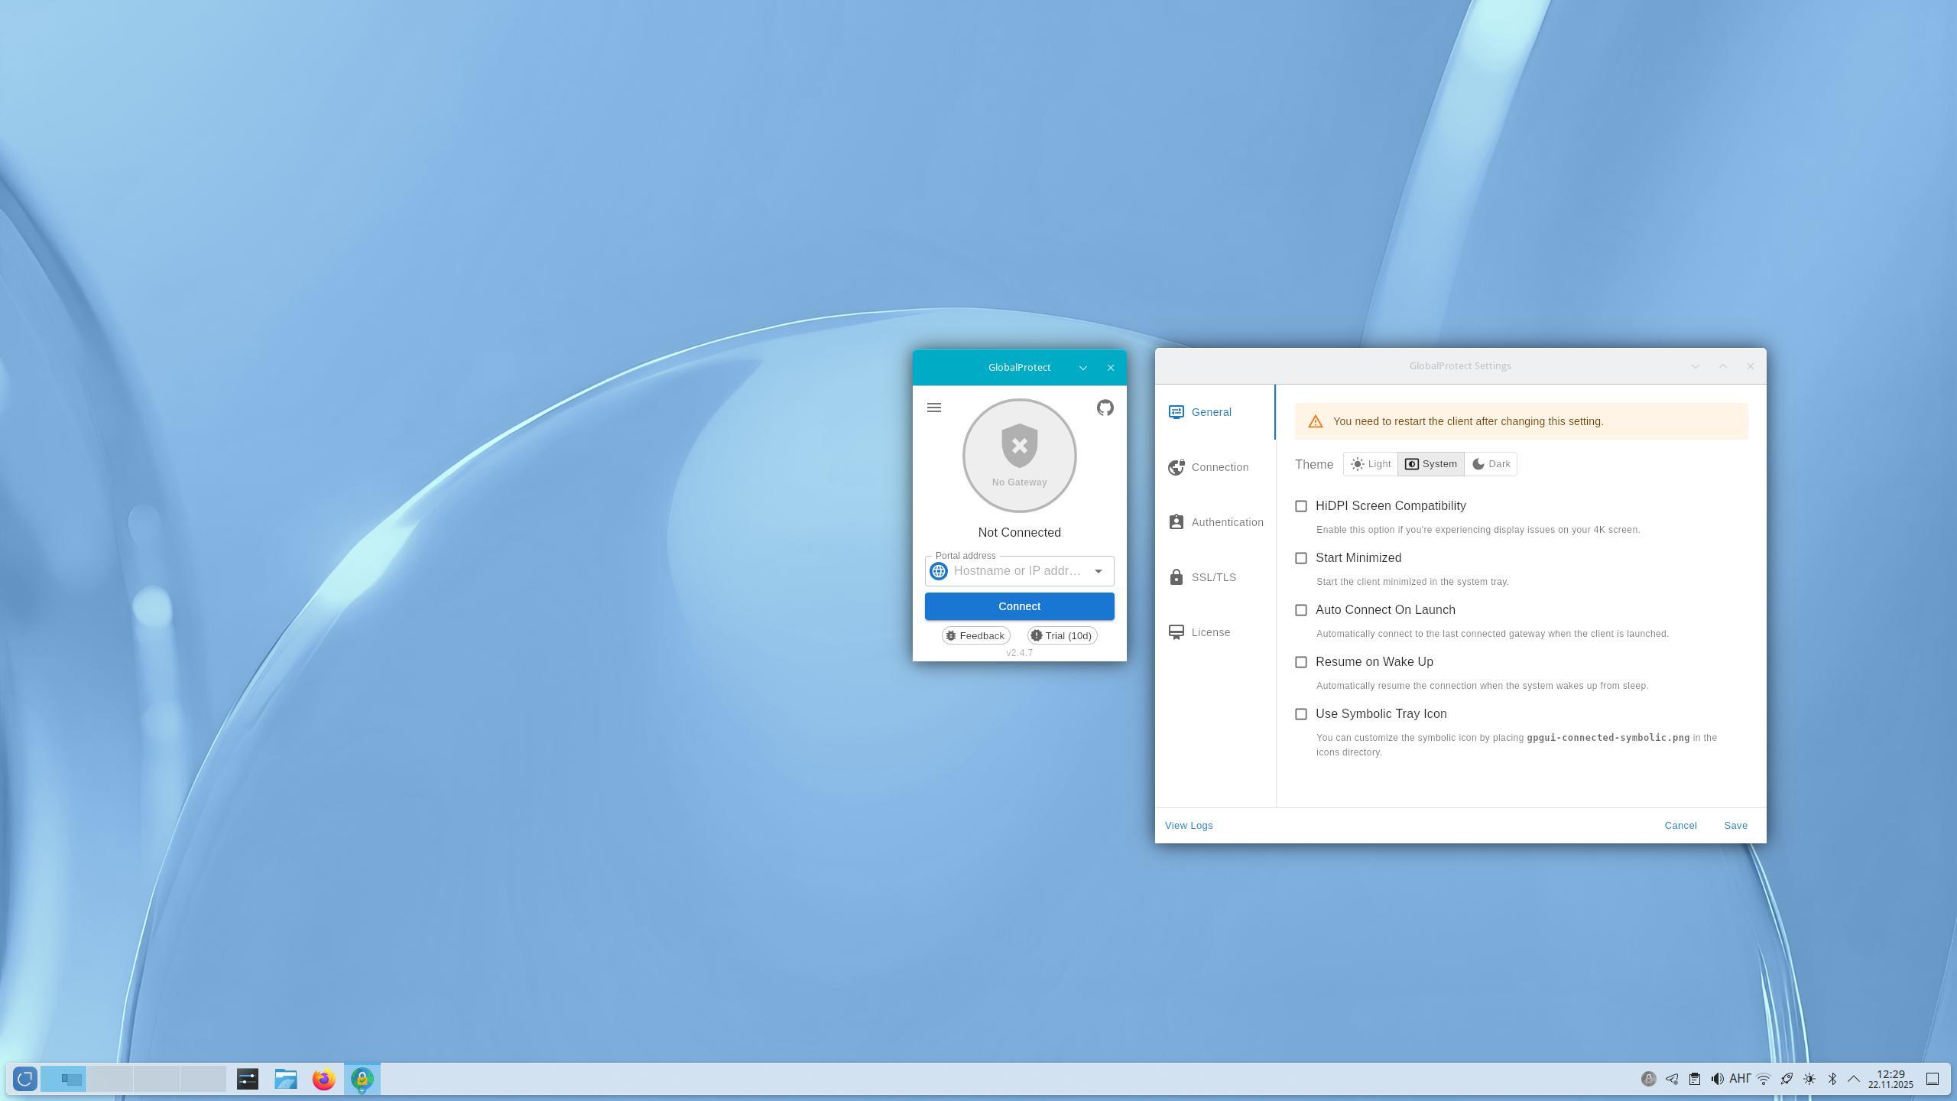1957x1101 pixels.
Task: Check Start Minimized option
Action: 1301,558
